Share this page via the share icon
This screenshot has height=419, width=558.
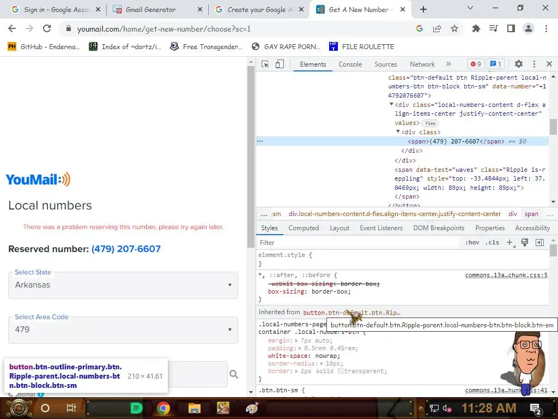point(437,28)
